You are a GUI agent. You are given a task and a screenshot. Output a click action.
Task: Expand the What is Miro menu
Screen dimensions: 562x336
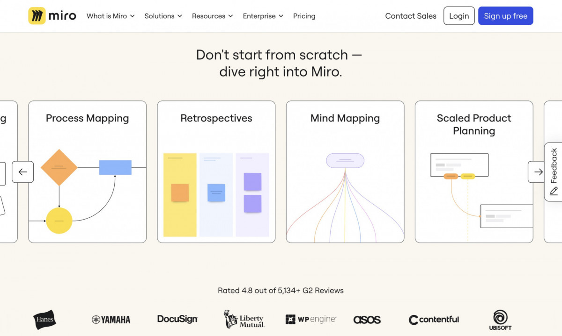point(111,15)
